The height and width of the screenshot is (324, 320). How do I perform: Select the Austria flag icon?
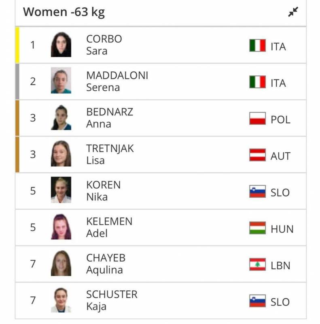click(257, 155)
